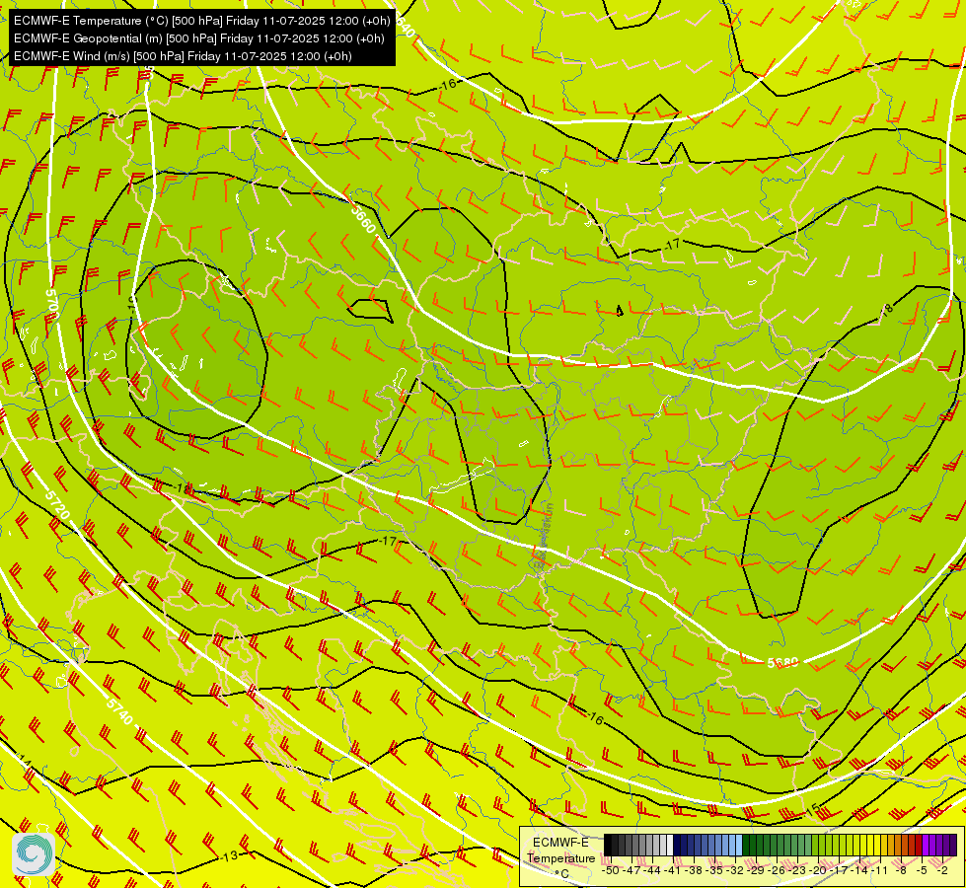Click the -23 value on the legend scale
966x888 pixels.
[797, 870]
